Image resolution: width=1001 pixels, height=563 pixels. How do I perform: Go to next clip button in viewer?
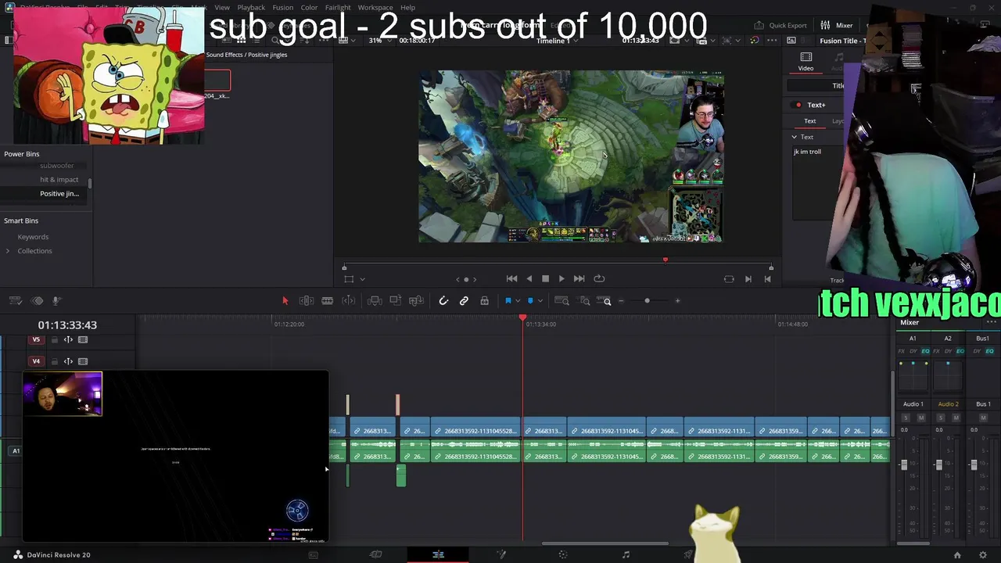pyautogui.click(x=748, y=279)
